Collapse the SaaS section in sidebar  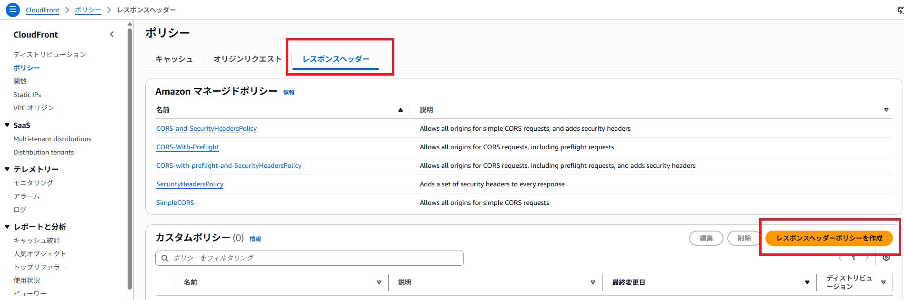click(7, 125)
